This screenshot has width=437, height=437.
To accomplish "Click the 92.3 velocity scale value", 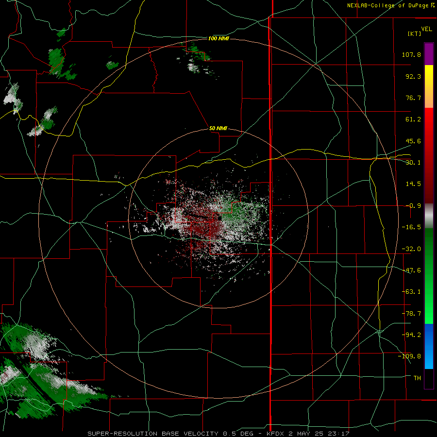I will pyautogui.click(x=413, y=76).
